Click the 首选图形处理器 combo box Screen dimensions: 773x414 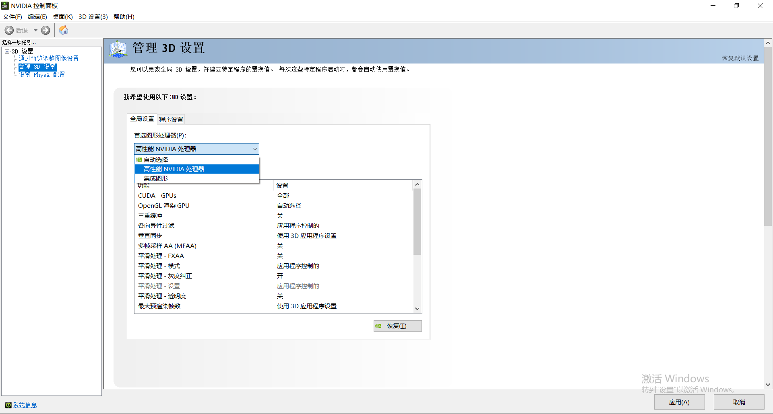196,149
